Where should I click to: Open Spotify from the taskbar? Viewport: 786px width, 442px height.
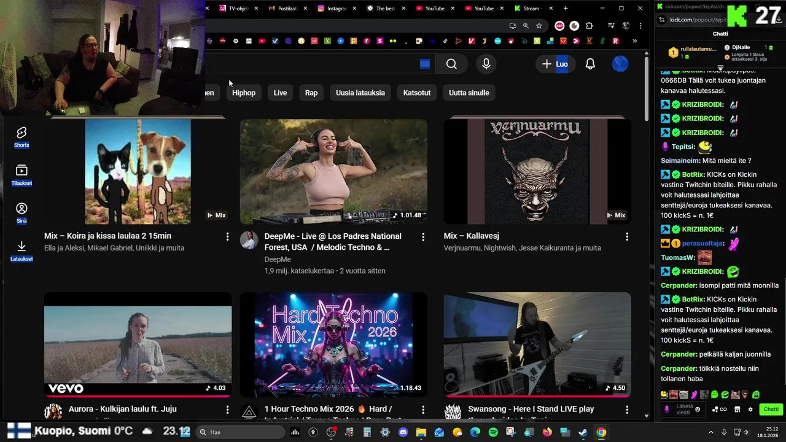493,432
